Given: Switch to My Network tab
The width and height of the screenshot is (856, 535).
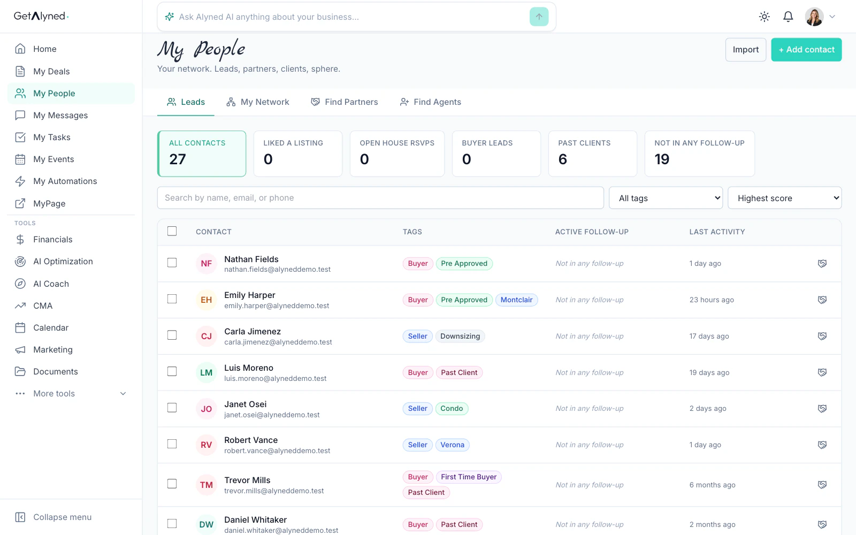Looking at the screenshot, I should point(258,102).
